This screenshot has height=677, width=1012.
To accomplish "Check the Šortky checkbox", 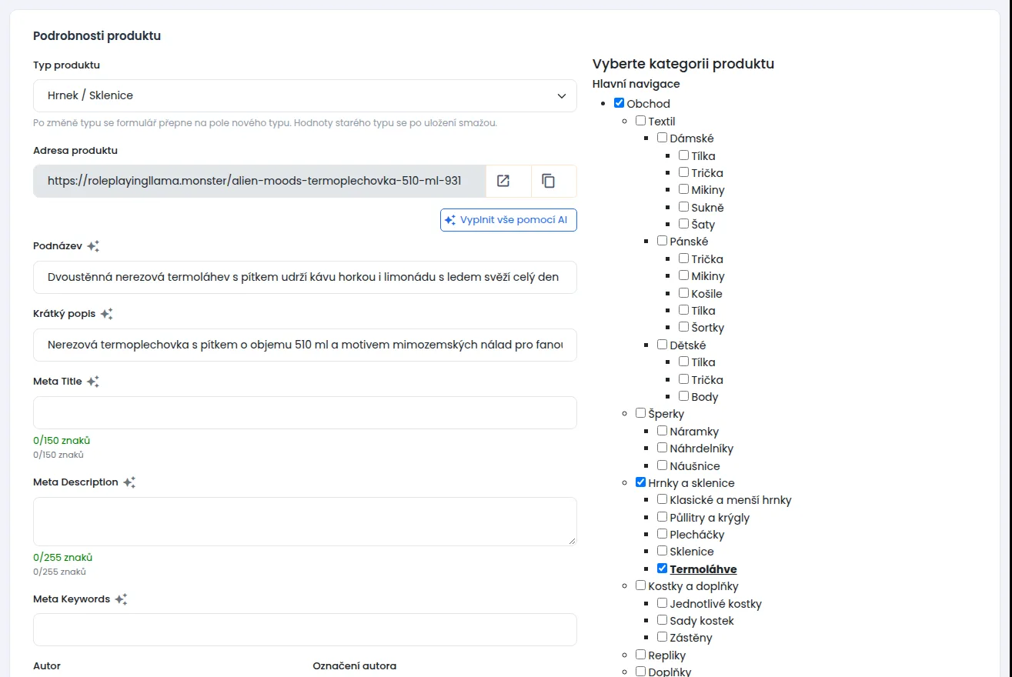I will (683, 327).
